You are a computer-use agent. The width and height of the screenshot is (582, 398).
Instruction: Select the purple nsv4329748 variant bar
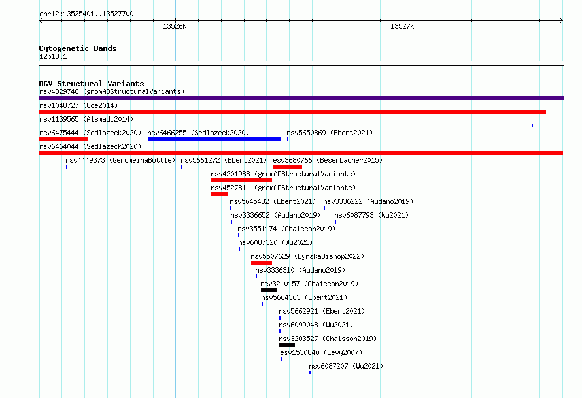pos(301,98)
